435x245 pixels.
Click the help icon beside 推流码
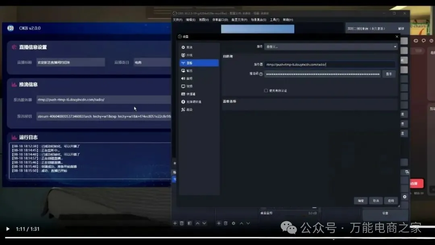pos(261,74)
